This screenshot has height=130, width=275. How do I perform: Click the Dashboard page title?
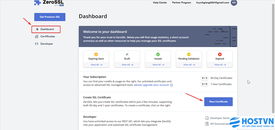93,16
